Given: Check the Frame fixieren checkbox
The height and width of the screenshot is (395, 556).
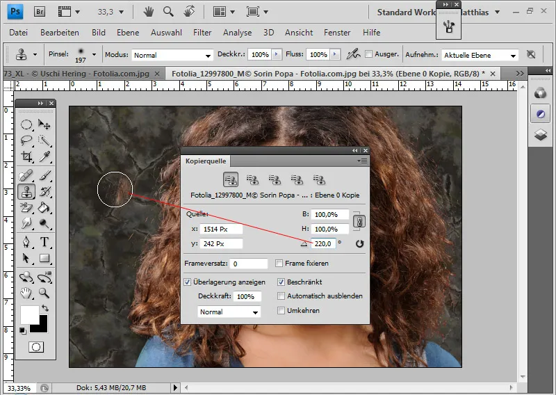Looking at the screenshot, I should pyautogui.click(x=279, y=264).
